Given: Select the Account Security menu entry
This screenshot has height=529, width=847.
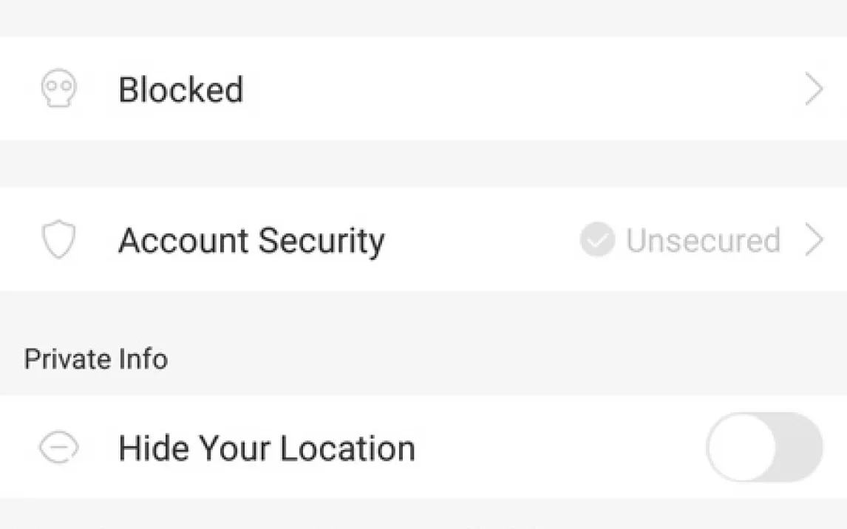Looking at the screenshot, I should pyautogui.click(x=251, y=240).
